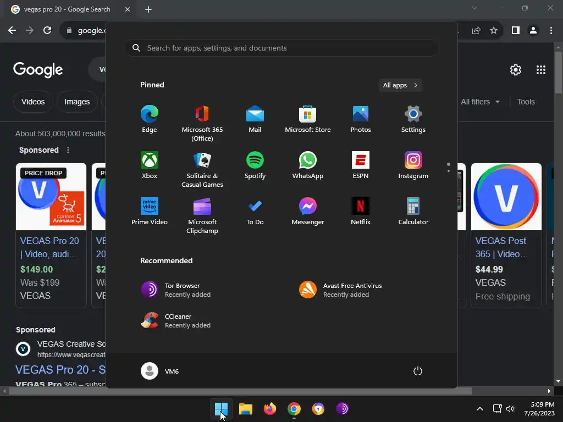This screenshot has width=563, height=422.
Task: Launch Spotify from pinned apps
Action: pos(255,165)
